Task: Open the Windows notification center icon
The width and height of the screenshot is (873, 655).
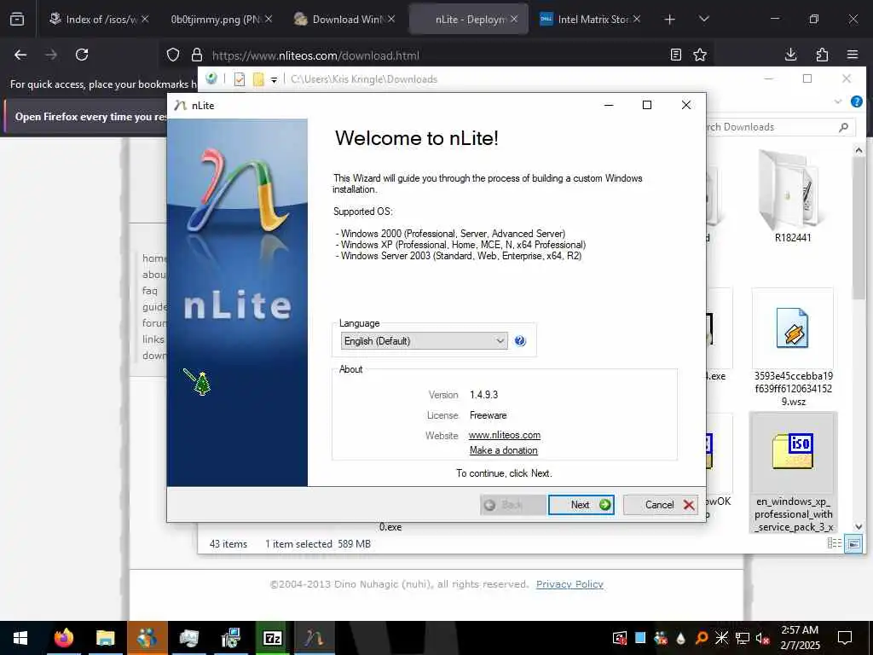Action: pyautogui.click(x=845, y=638)
